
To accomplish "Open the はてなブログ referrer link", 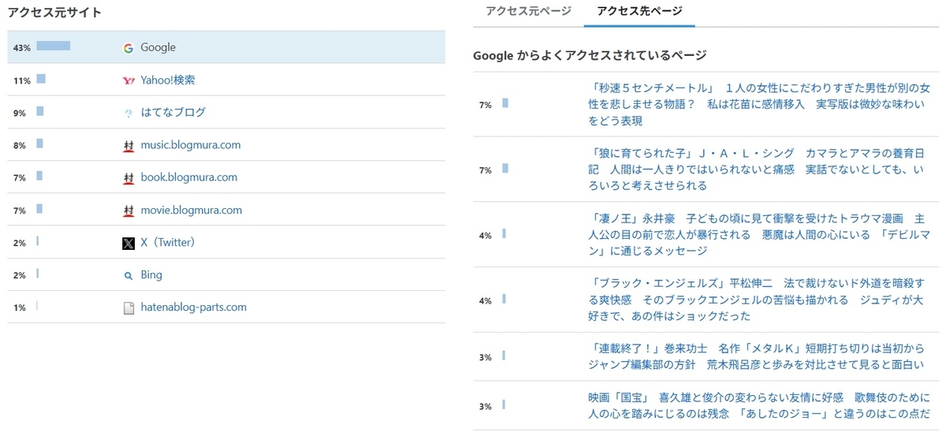I will tap(173, 112).
